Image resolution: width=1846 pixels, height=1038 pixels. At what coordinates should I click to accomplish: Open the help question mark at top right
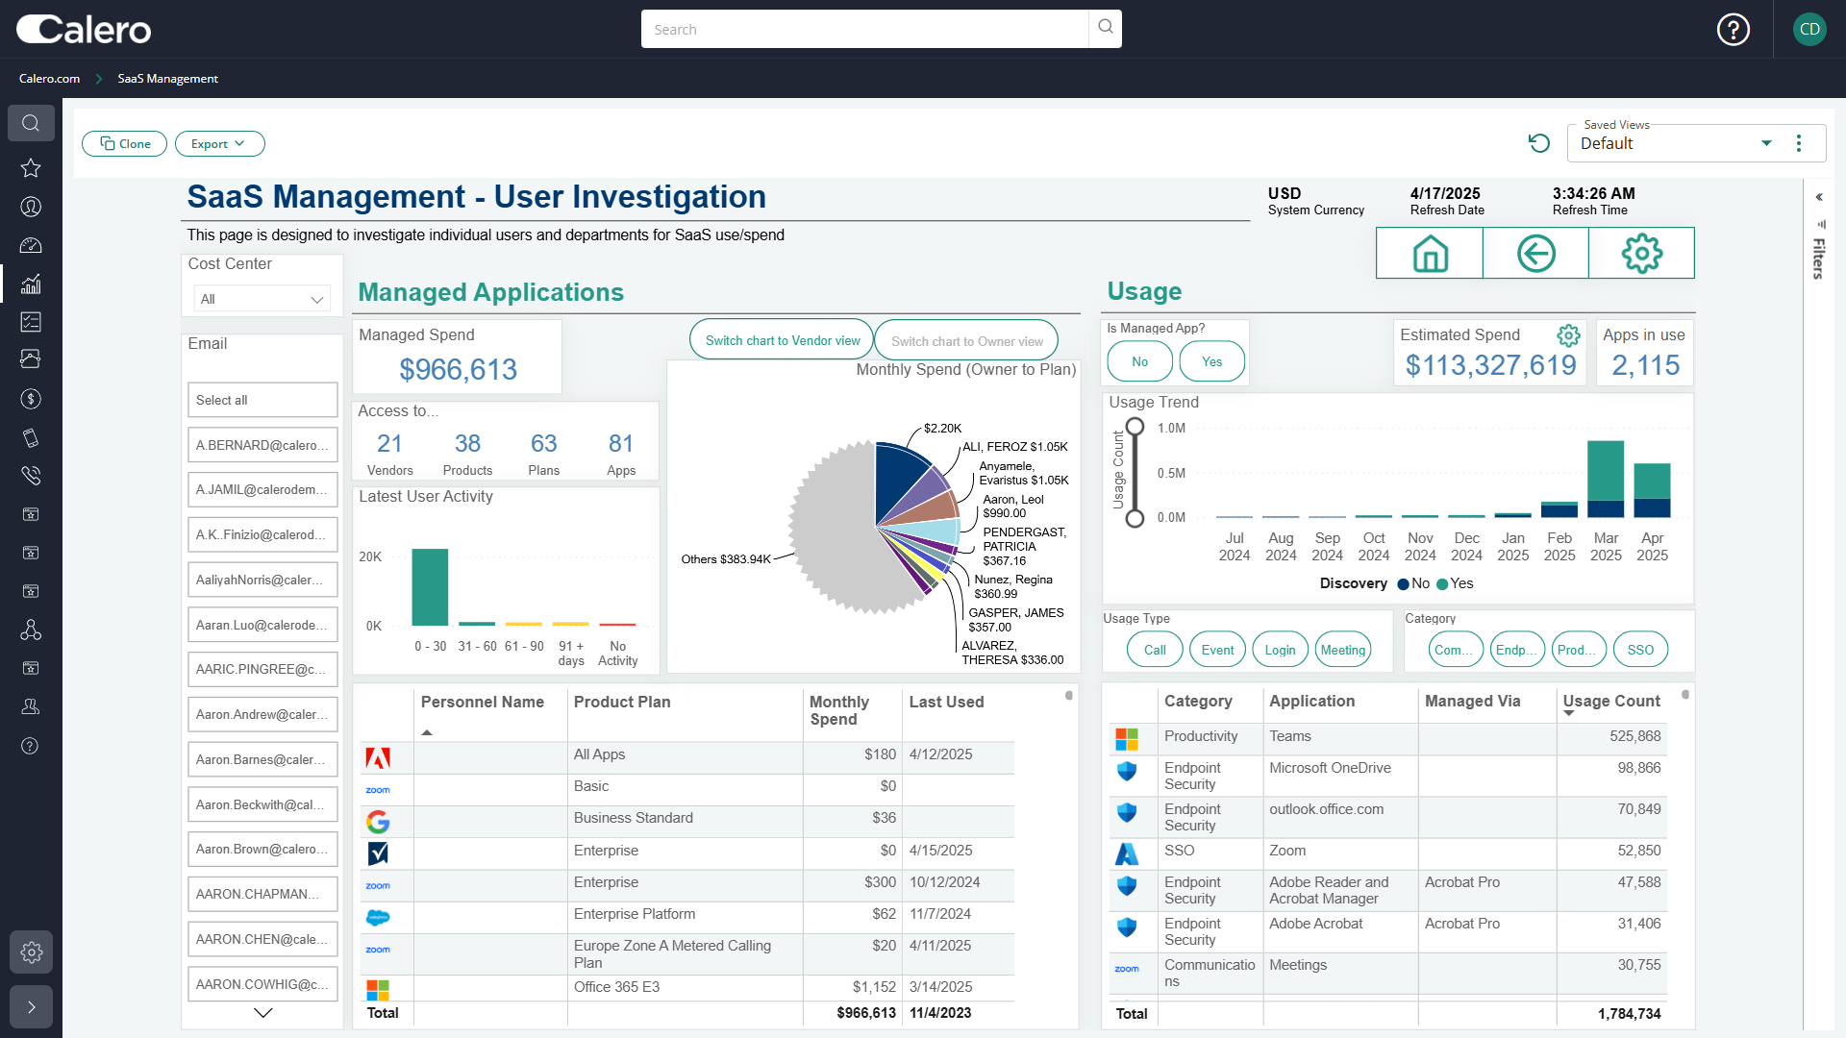(1733, 29)
